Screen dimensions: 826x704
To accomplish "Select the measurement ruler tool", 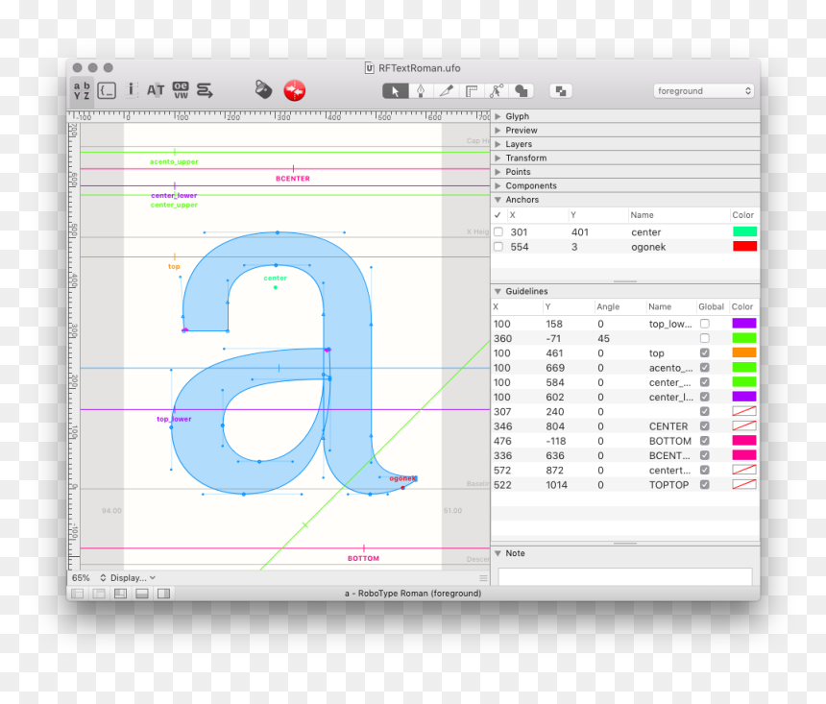I will click(x=471, y=91).
